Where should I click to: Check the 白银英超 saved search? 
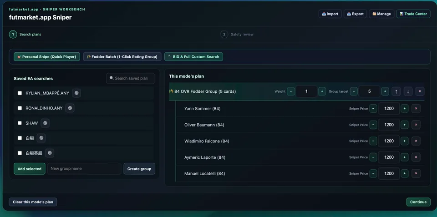20,153
